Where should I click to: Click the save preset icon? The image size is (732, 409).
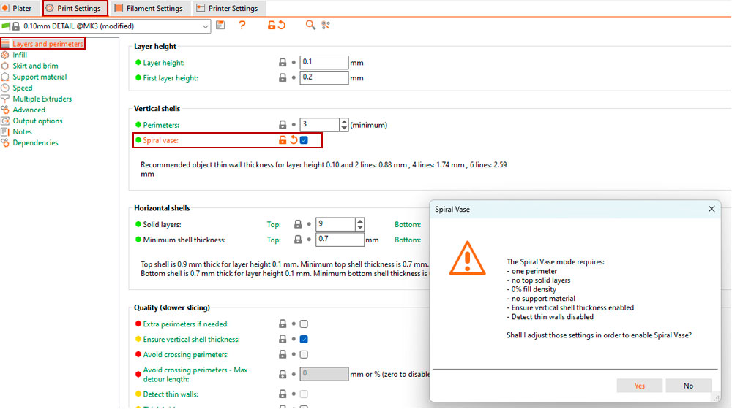pyautogui.click(x=220, y=26)
